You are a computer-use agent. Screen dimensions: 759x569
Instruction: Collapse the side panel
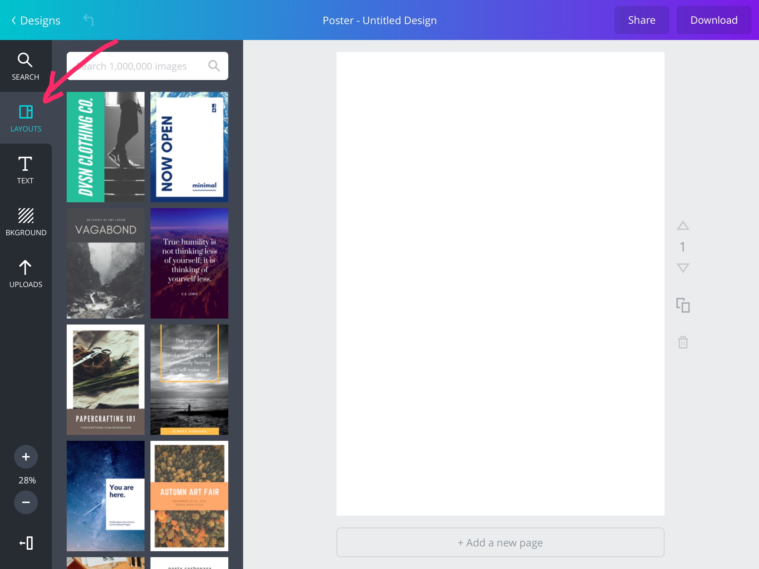coord(26,543)
